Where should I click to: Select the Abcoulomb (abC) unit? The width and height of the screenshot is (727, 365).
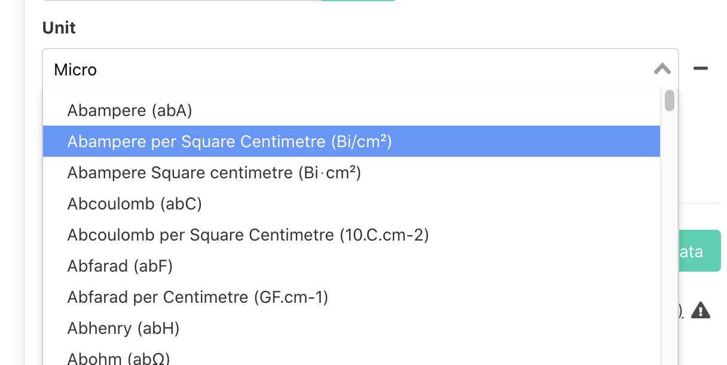click(x=135, y=203)
